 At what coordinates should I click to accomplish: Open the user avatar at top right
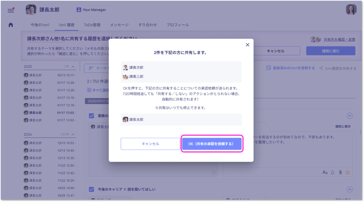click(x=351, y=10)
